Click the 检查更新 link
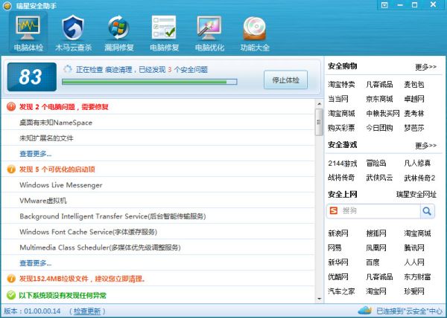447x318 pixels. [88, 311]
